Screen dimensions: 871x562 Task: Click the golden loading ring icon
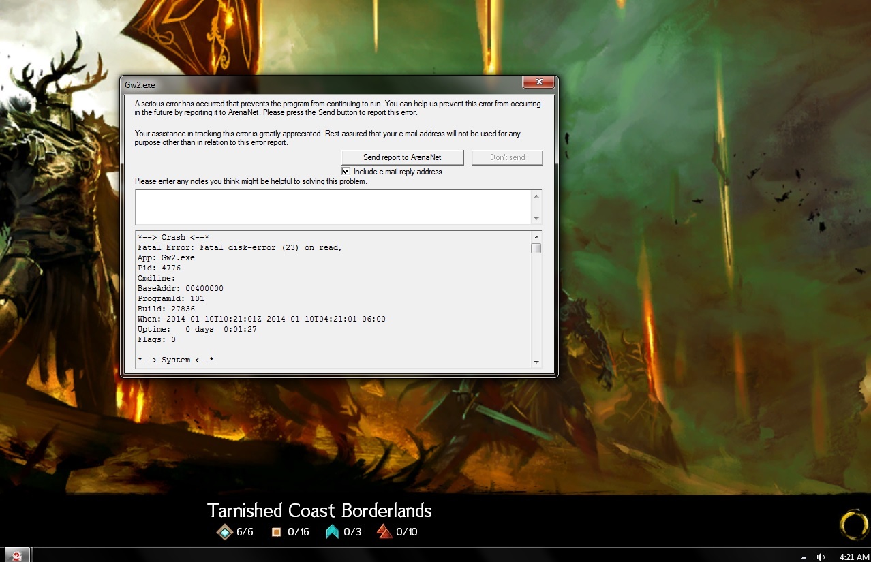click(x=853, y=525)
